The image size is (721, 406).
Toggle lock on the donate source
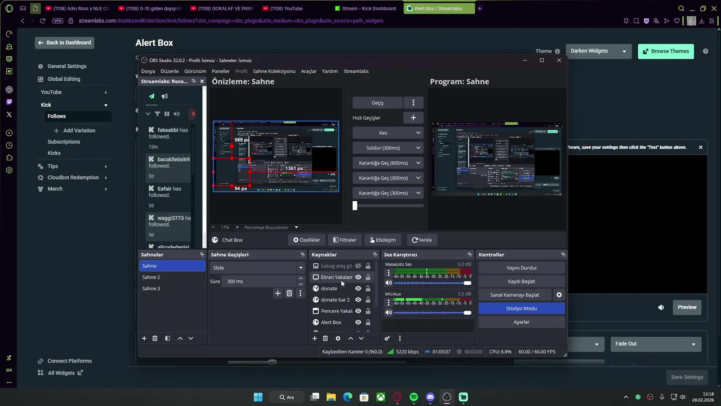(368, 289)
